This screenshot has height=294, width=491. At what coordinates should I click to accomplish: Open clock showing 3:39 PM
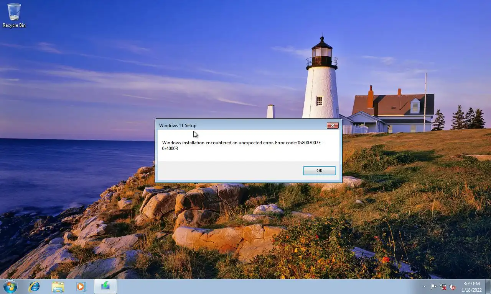(471, 287)
